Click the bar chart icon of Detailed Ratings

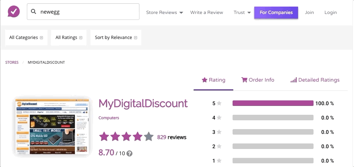[294, 80]
